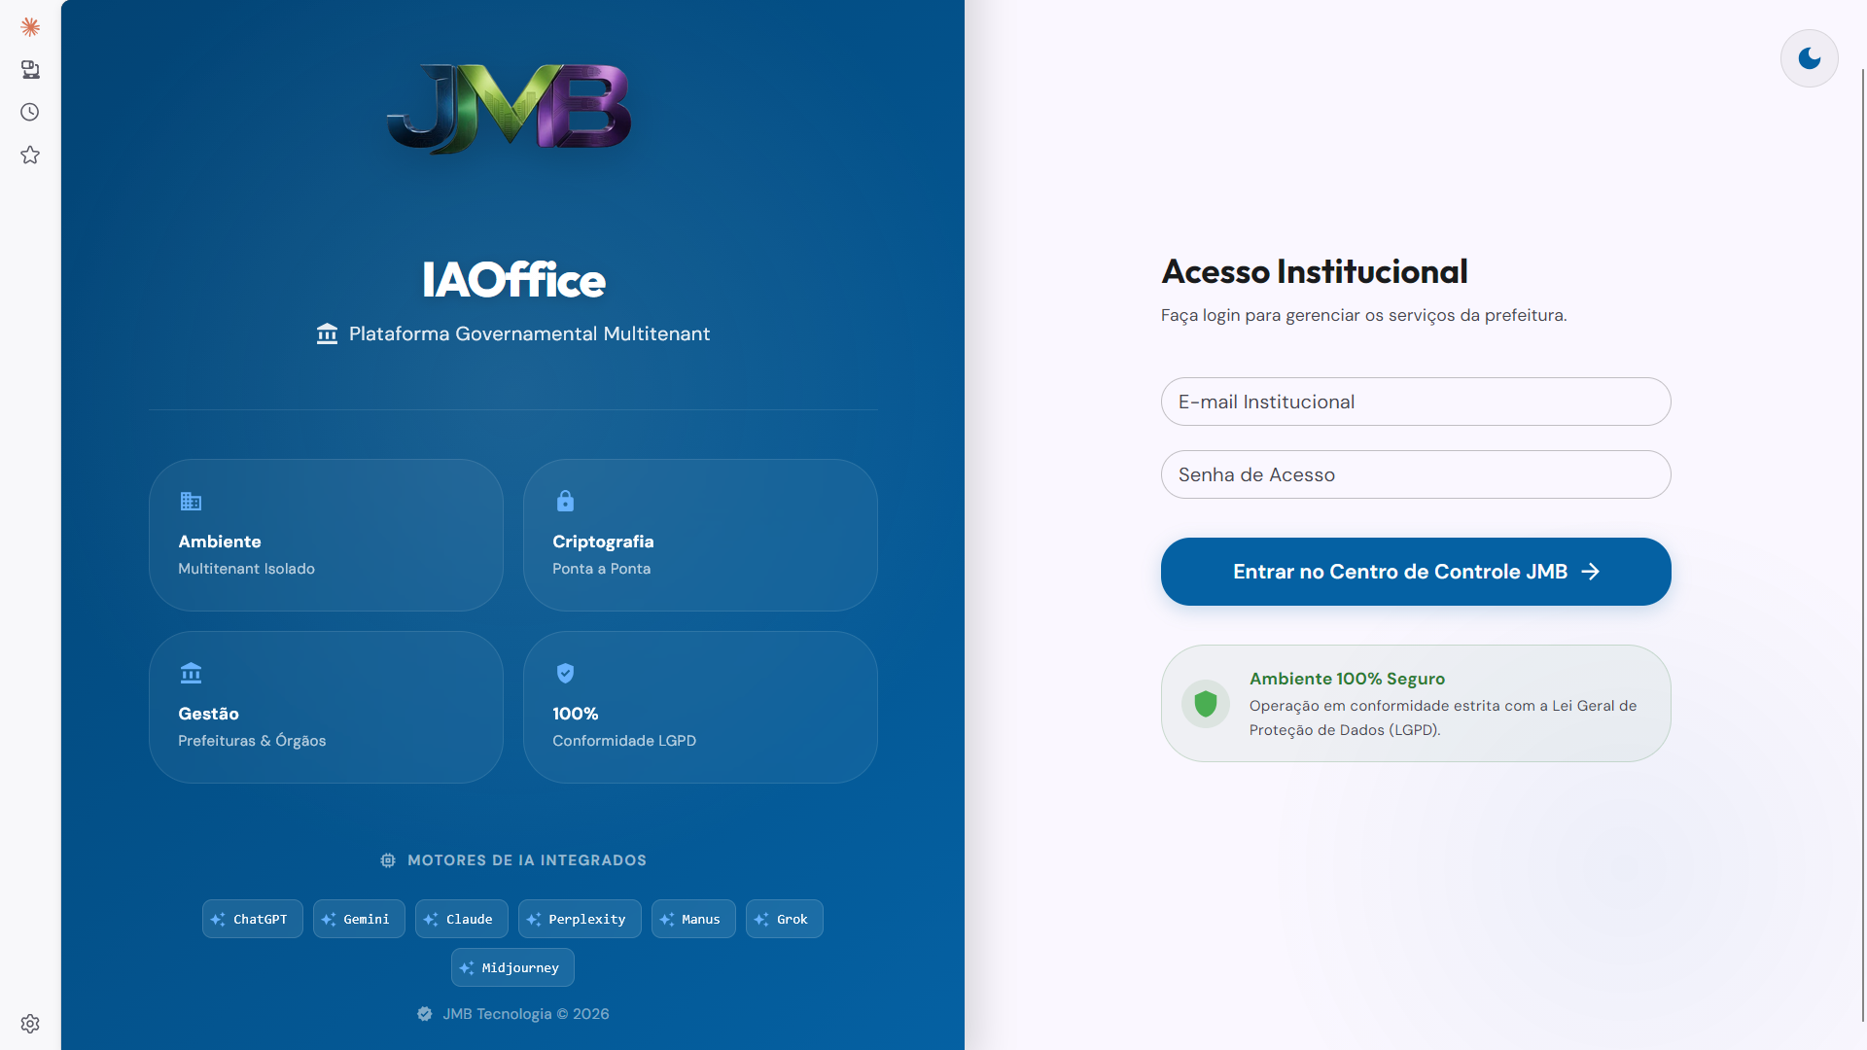
Task: Click the shield icon on the 100% LGPD card
Action: [x=565, y=673]
